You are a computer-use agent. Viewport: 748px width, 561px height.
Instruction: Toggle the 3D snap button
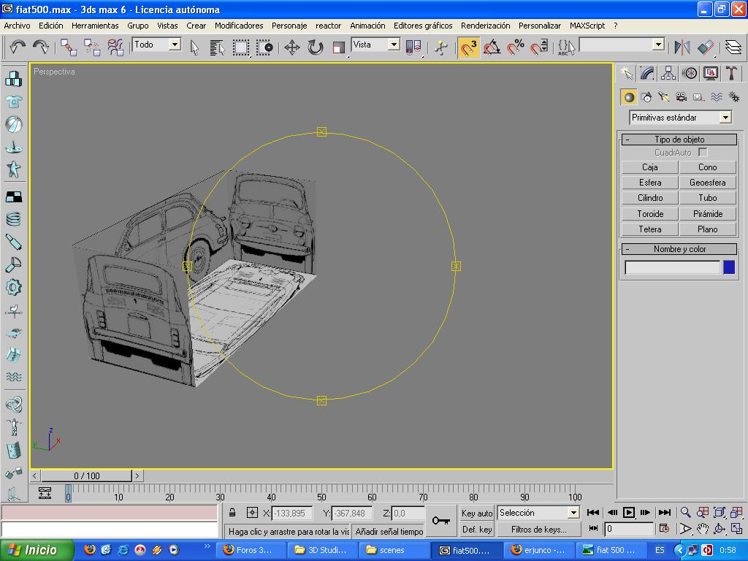tap(468, 48)
